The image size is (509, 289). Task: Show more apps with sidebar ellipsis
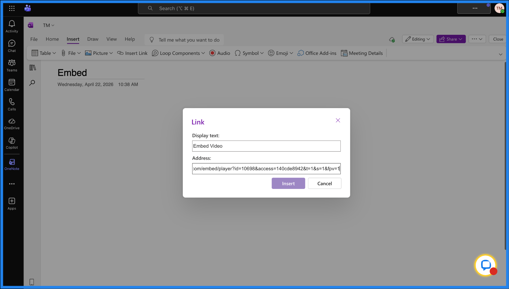click(12, 184)
